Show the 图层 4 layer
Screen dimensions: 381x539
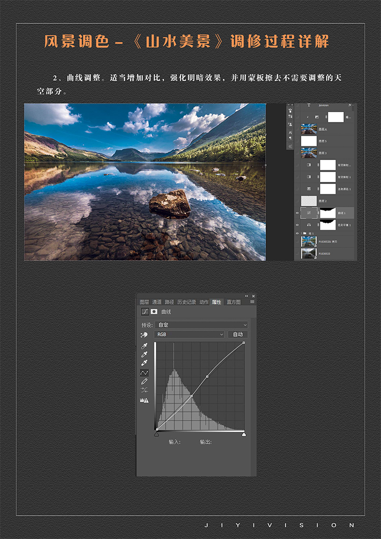[298, 129]
